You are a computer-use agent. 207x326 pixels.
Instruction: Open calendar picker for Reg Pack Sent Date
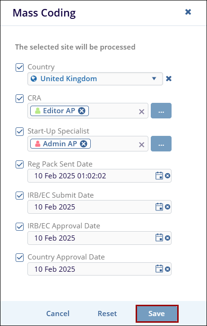tap(159, 176)
